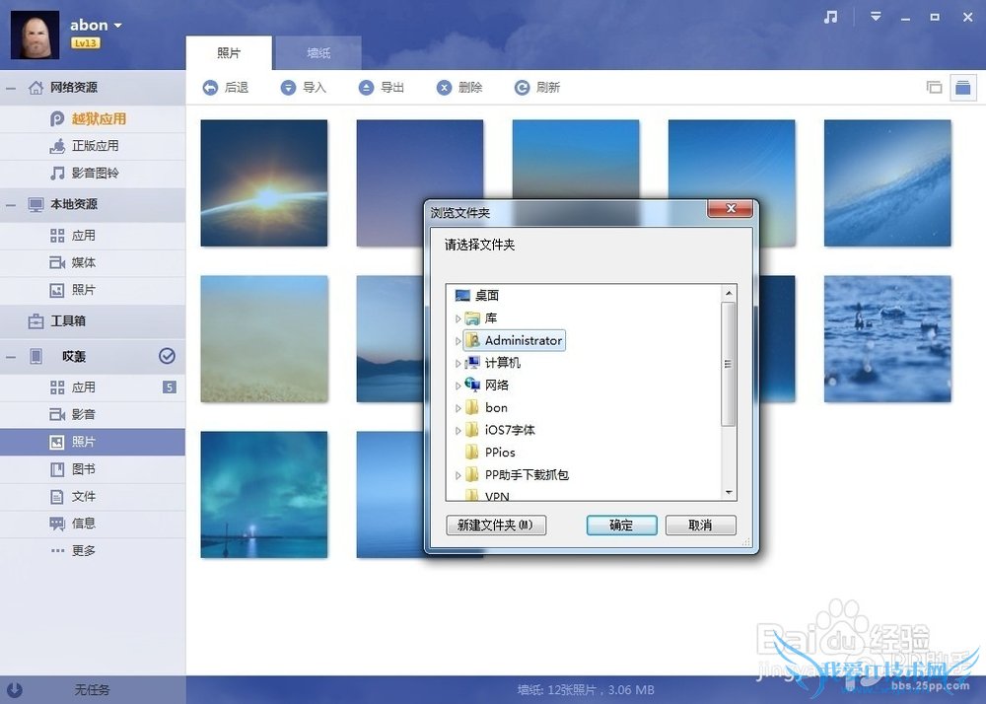
Task: Click 更多 to show more items
Action: pyautogui.click(x=93, y=550)
